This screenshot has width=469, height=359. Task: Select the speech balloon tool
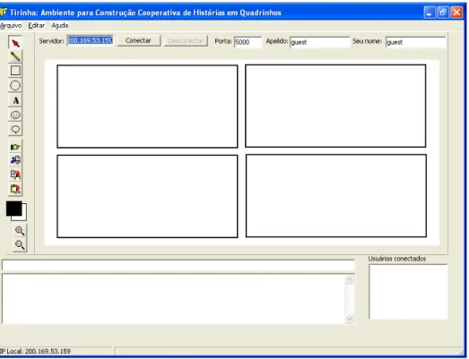(15, 129)
